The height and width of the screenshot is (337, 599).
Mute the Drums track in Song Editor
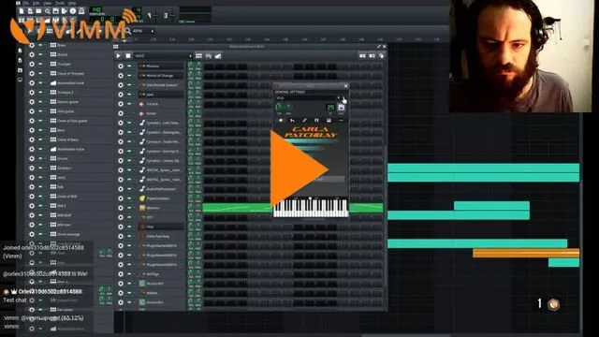[41, 158]
